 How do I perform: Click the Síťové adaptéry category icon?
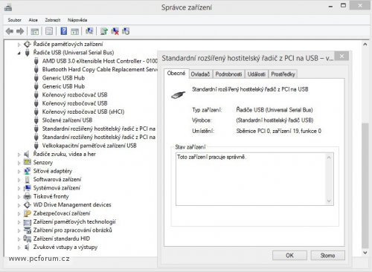pos(27,171)
